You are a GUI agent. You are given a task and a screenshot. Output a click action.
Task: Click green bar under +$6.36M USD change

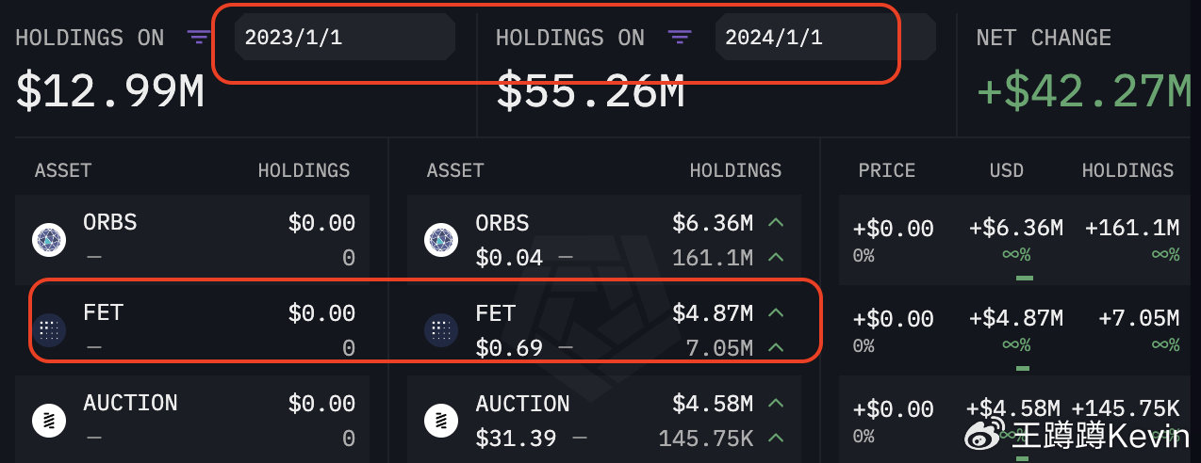[1025, 278]
